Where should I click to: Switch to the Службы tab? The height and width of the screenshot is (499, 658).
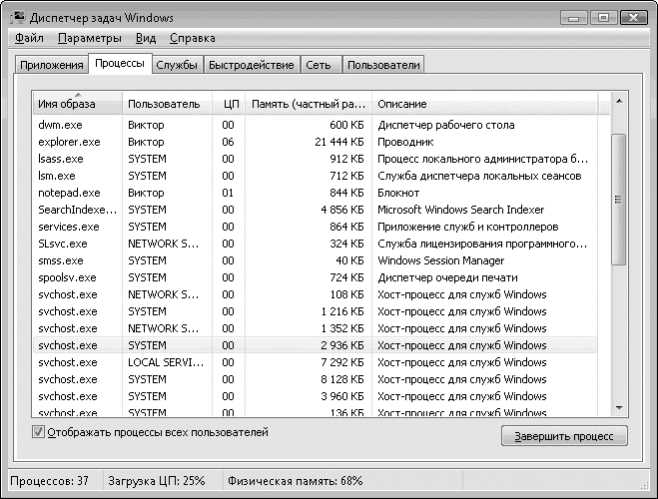point(178,65)
